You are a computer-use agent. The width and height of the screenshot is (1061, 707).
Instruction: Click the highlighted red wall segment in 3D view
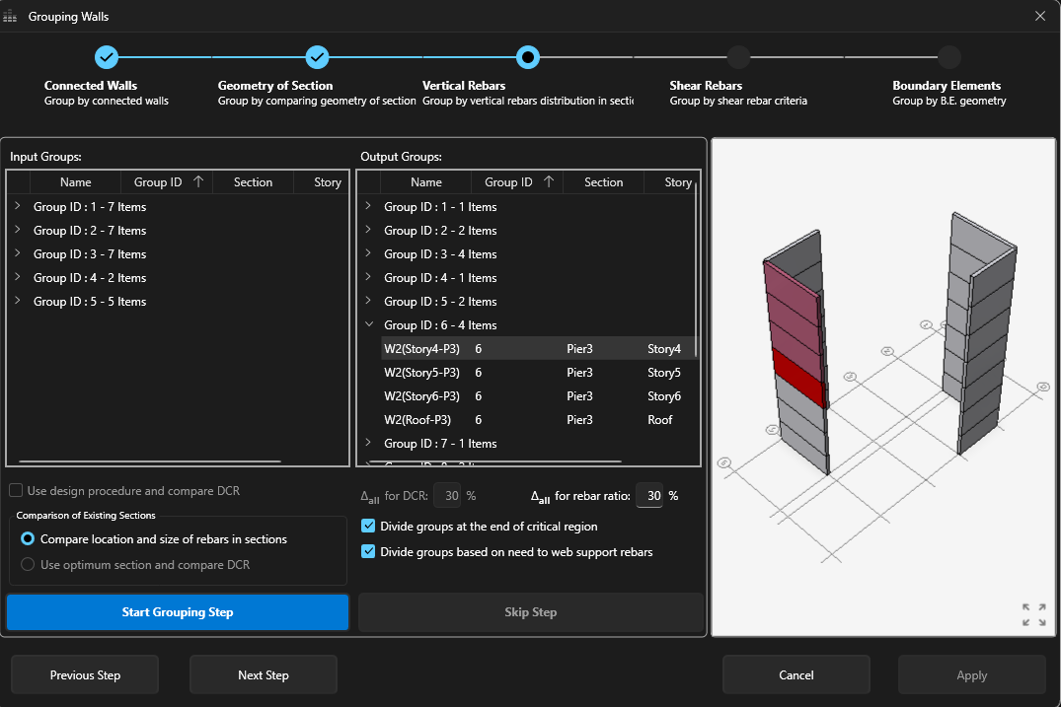coord(798,377)
